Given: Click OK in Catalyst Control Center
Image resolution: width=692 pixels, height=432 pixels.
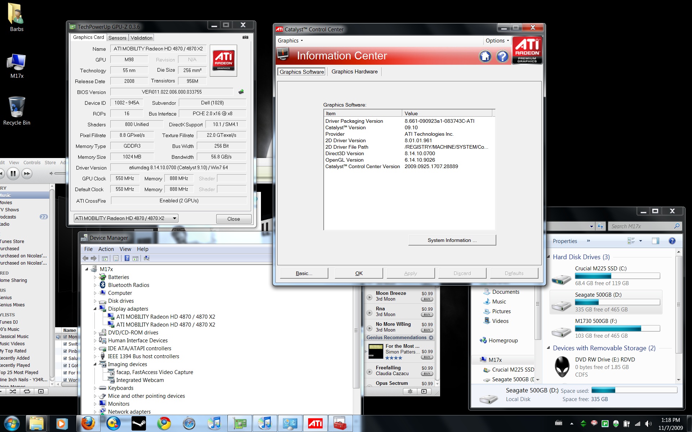Looking at the screenshot, I should (359, 273).
